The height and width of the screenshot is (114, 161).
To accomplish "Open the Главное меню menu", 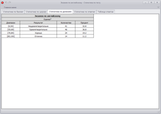I will click(10, 7).
